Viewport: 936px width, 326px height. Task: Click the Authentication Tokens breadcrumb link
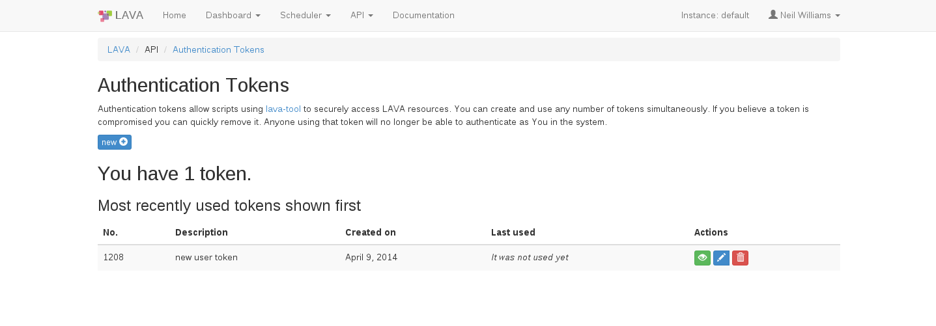218,49
